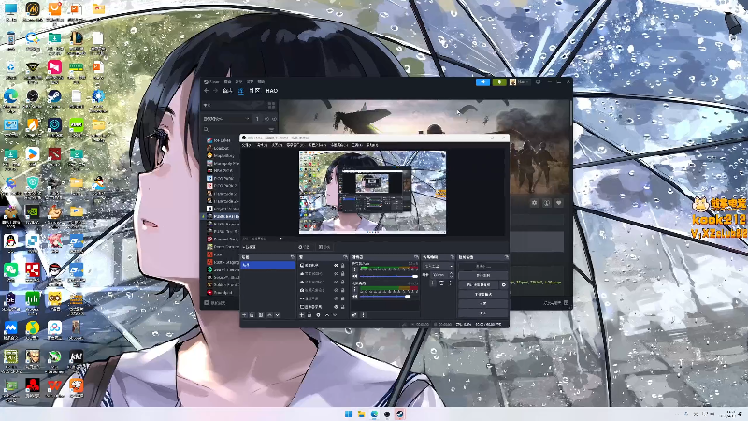This screenshot has width=748, height=421.
Task: Remove the scene transition with trash icon
Action: point(441,283)
